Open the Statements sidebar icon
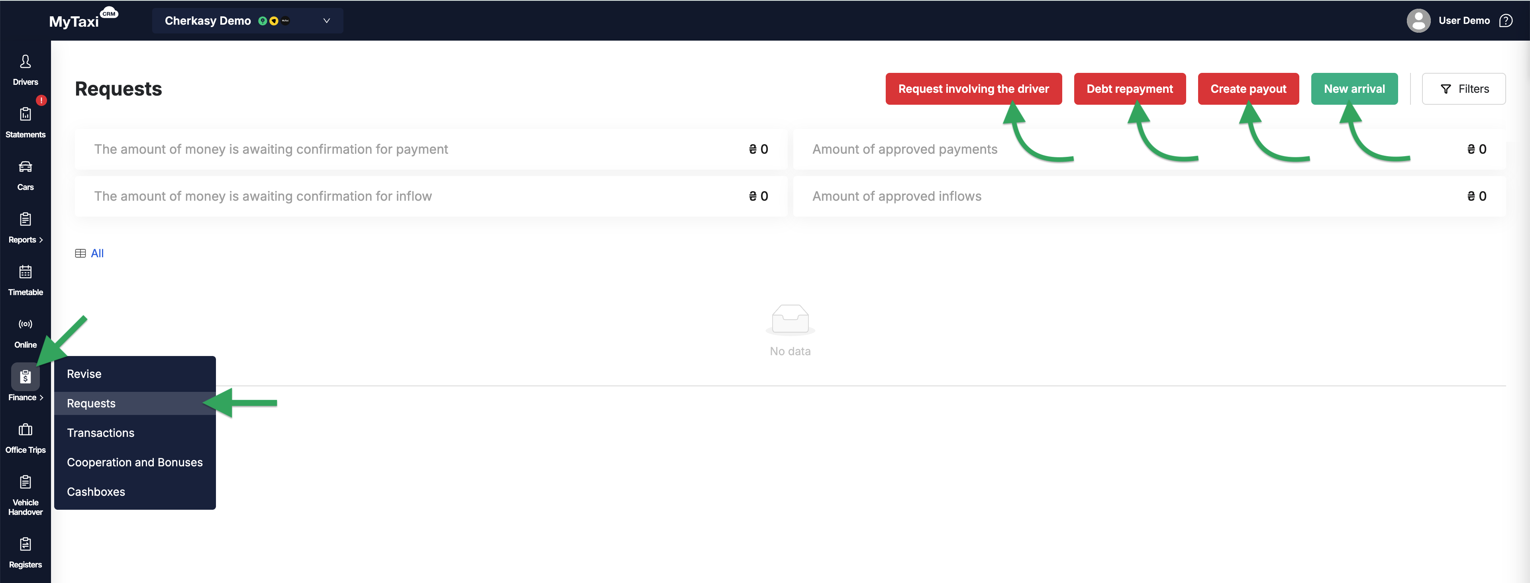Viewport: 1530px width, 583px height. click(25, 114)
